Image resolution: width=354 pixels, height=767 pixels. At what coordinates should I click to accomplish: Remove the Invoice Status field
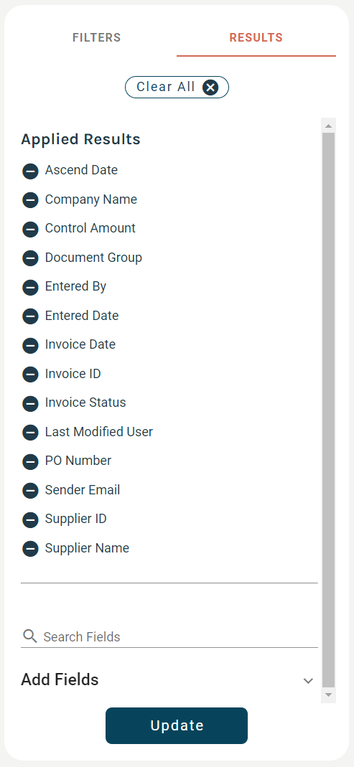coord(30,403)
